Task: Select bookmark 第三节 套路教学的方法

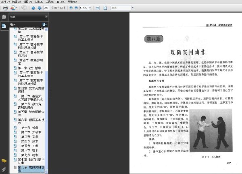Action: 30,54
